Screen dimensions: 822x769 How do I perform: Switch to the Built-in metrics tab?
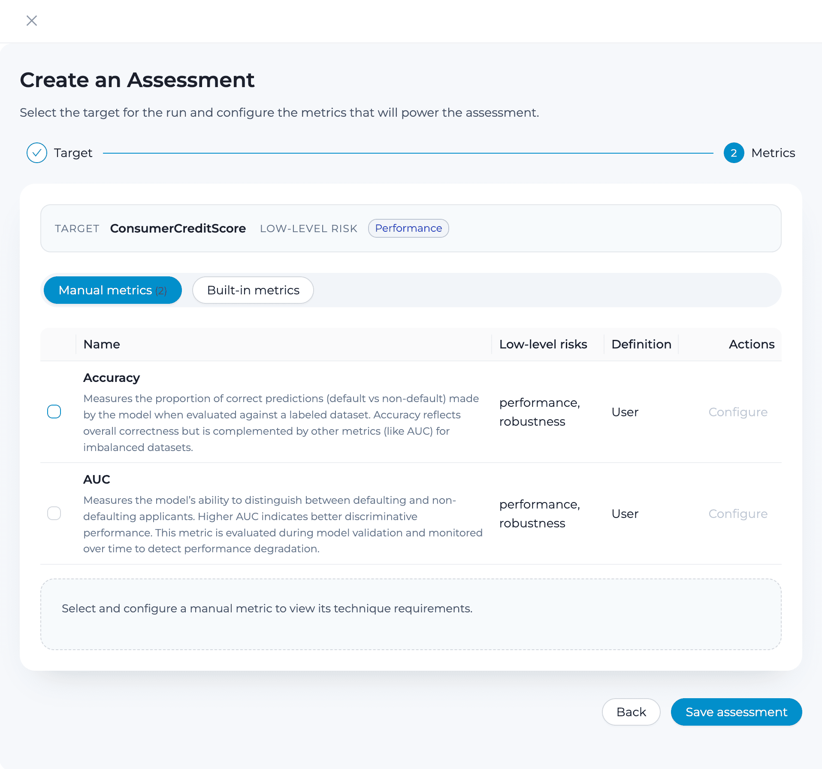click(253, 290)
